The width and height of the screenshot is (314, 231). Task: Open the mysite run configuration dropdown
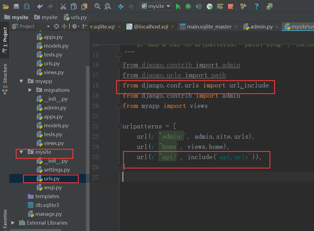pos(156,6)
